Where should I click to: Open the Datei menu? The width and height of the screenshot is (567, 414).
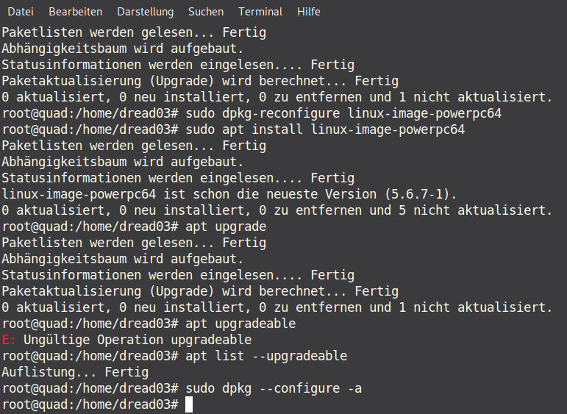click(21, 12)
